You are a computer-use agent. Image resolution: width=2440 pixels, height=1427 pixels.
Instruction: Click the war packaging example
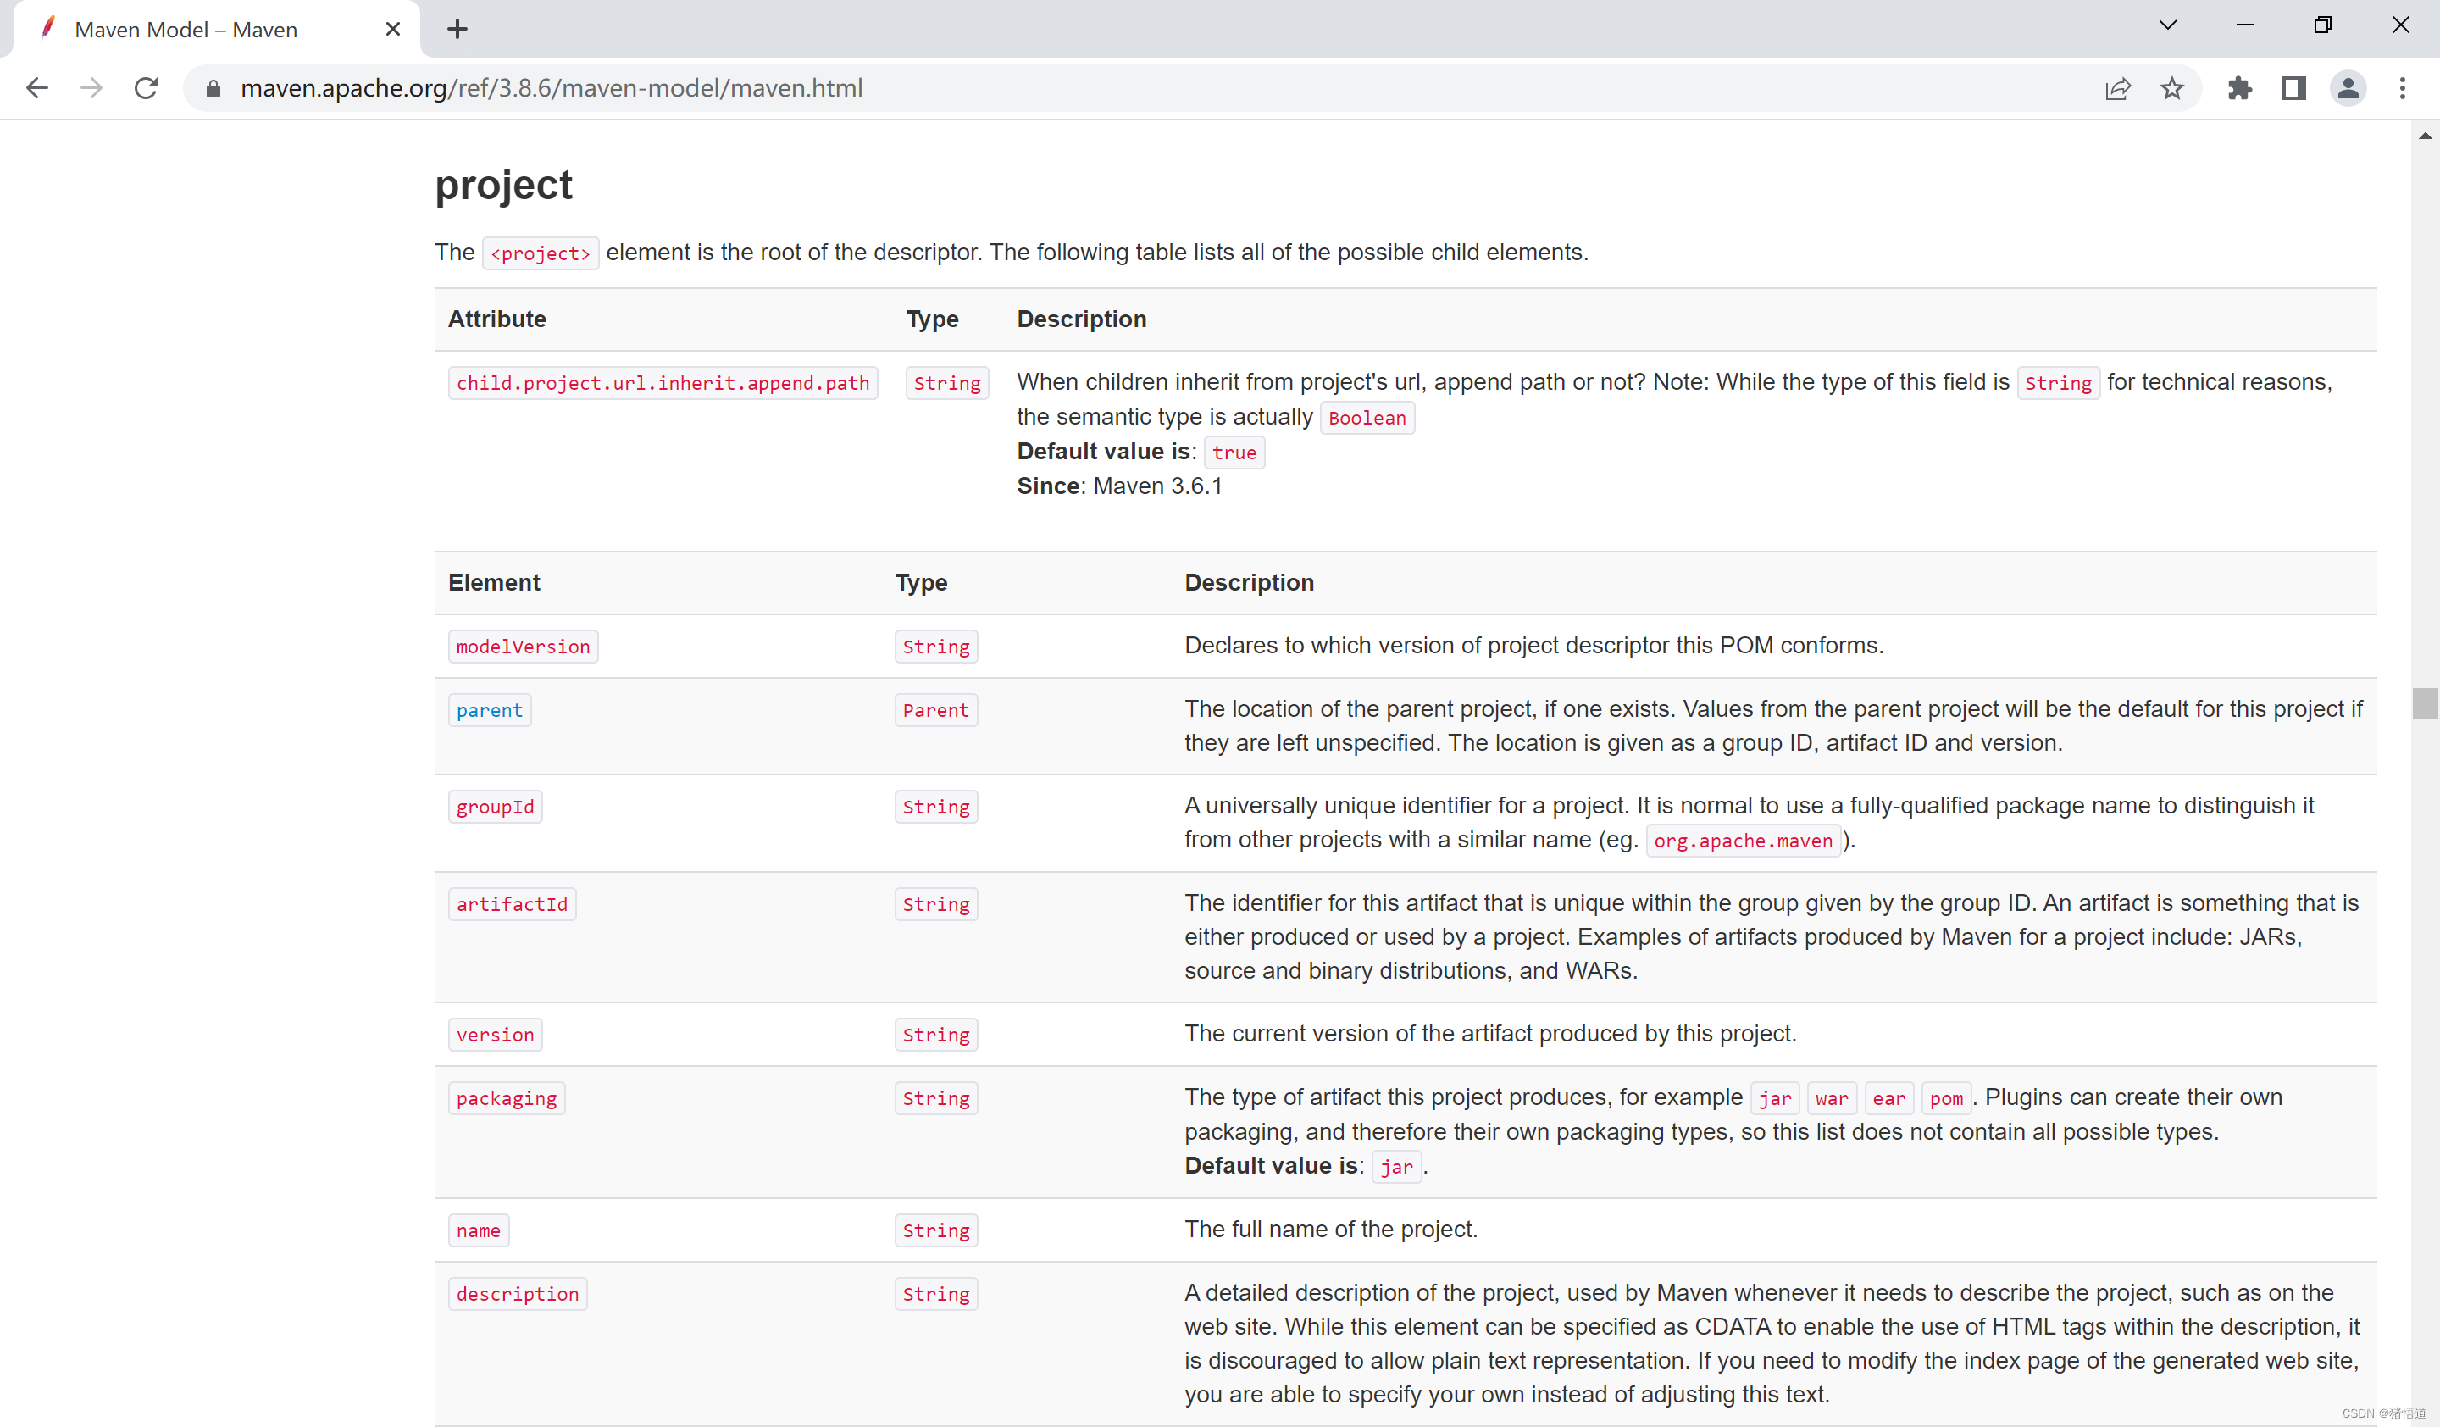tap(1832, 1099)
